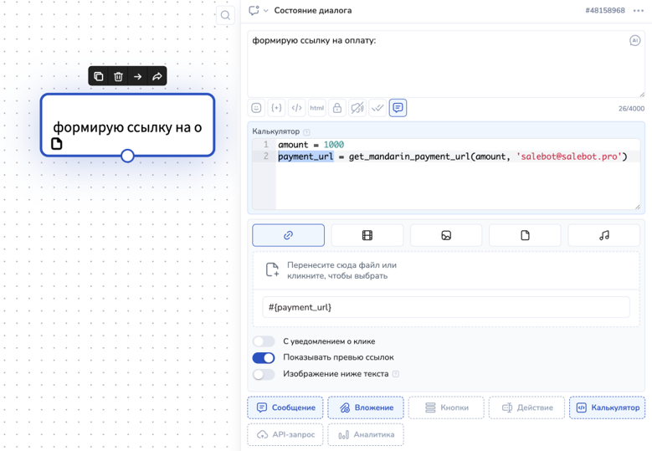Image resolution: width=652 pixels, height=451 pixels.
Task: Open the three-dots menu in the header
Action: [639, 11]
